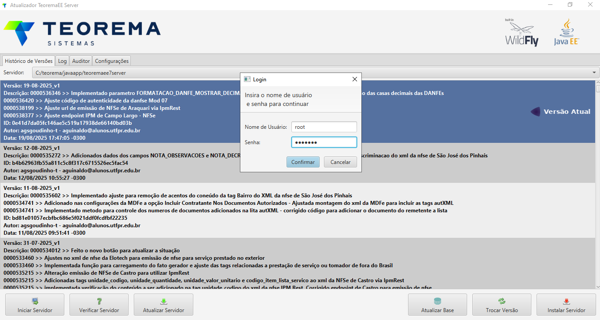Switch to the Log tab
Viewport: 600px width, 320px height.
click(x=63, y=61)
